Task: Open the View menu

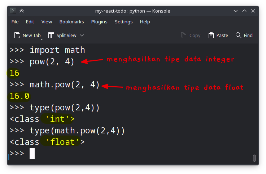Action: click(x=47, y=22)
